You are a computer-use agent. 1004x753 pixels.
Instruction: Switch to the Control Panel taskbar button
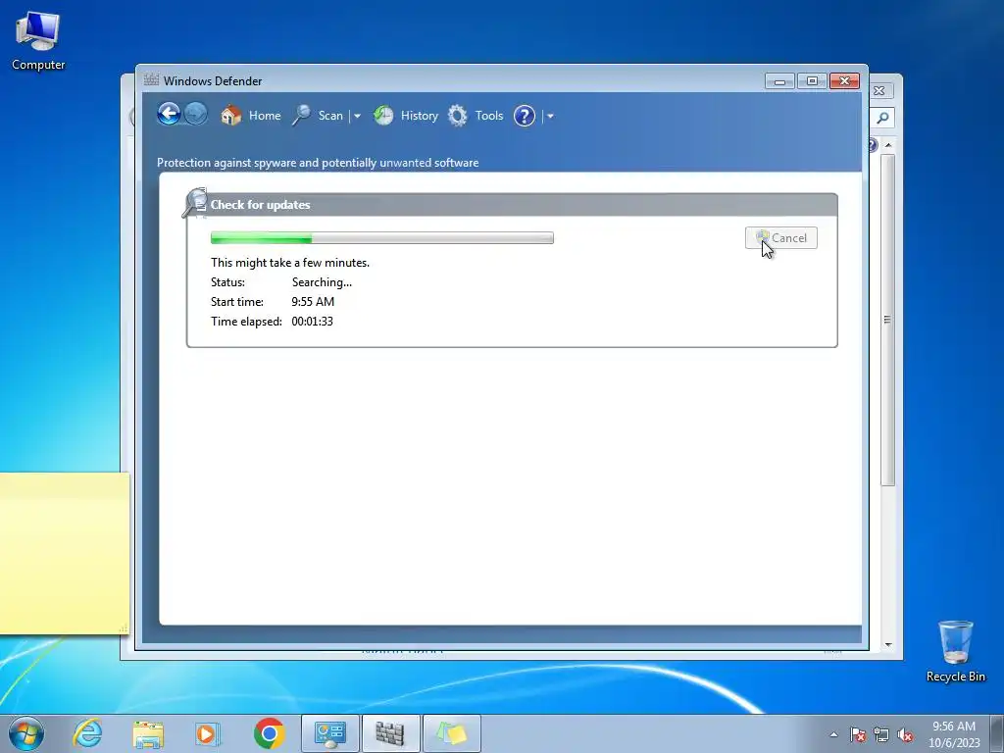click(x=329, y=733)
